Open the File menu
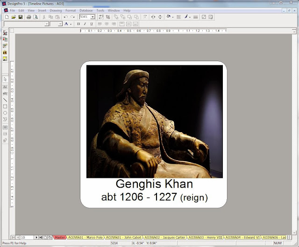 [13, 10]
